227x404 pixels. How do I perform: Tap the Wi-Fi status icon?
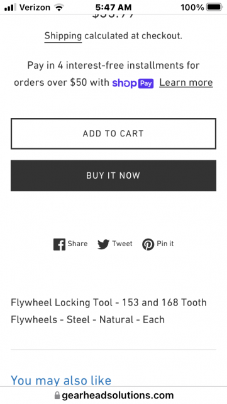[x=59, y=7]
